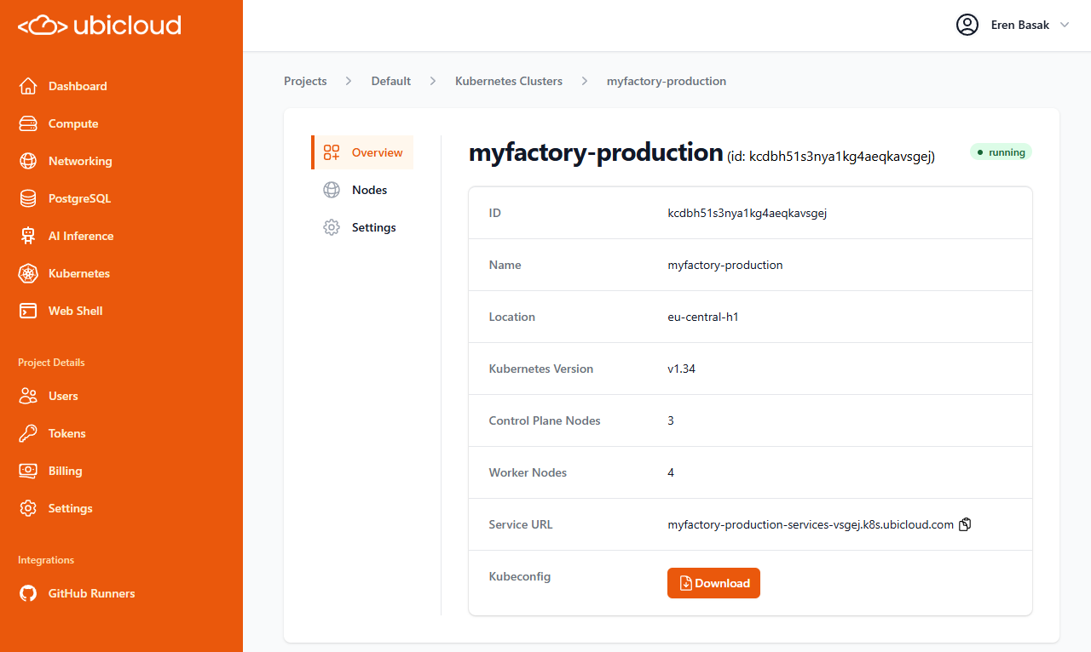Open the Dashboard house icon
Image resolution: width=1091 pixels, height=652 pixels.
tap(28, 86)
